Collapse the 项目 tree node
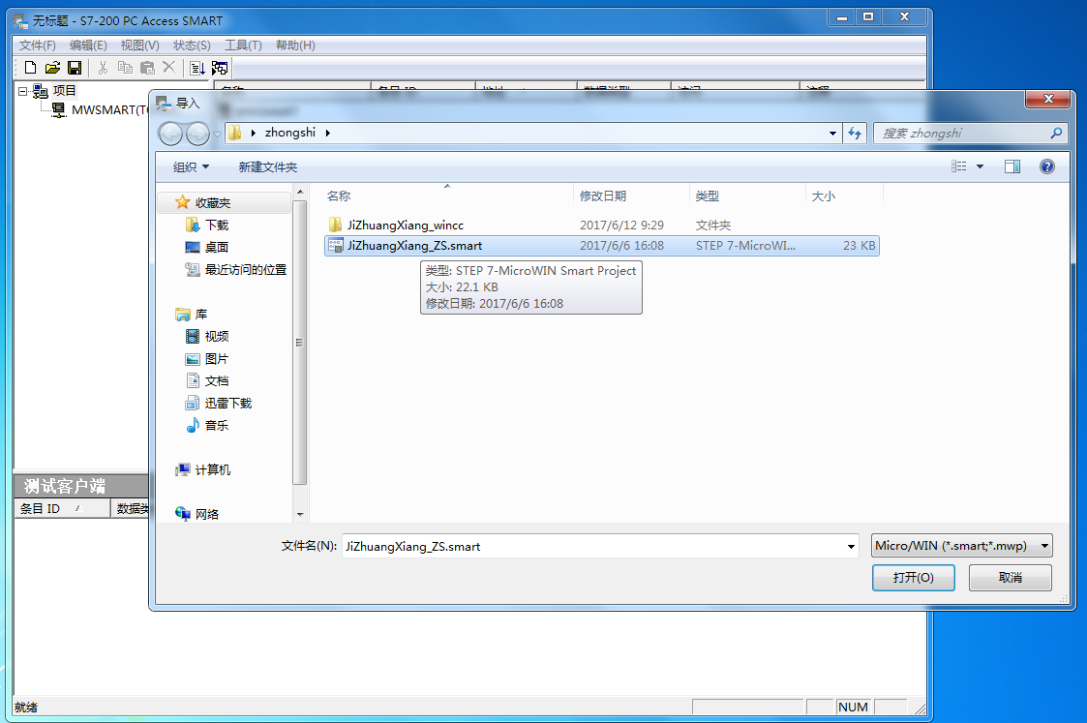This screenshot has width=1087, height=723. point(22,90)
